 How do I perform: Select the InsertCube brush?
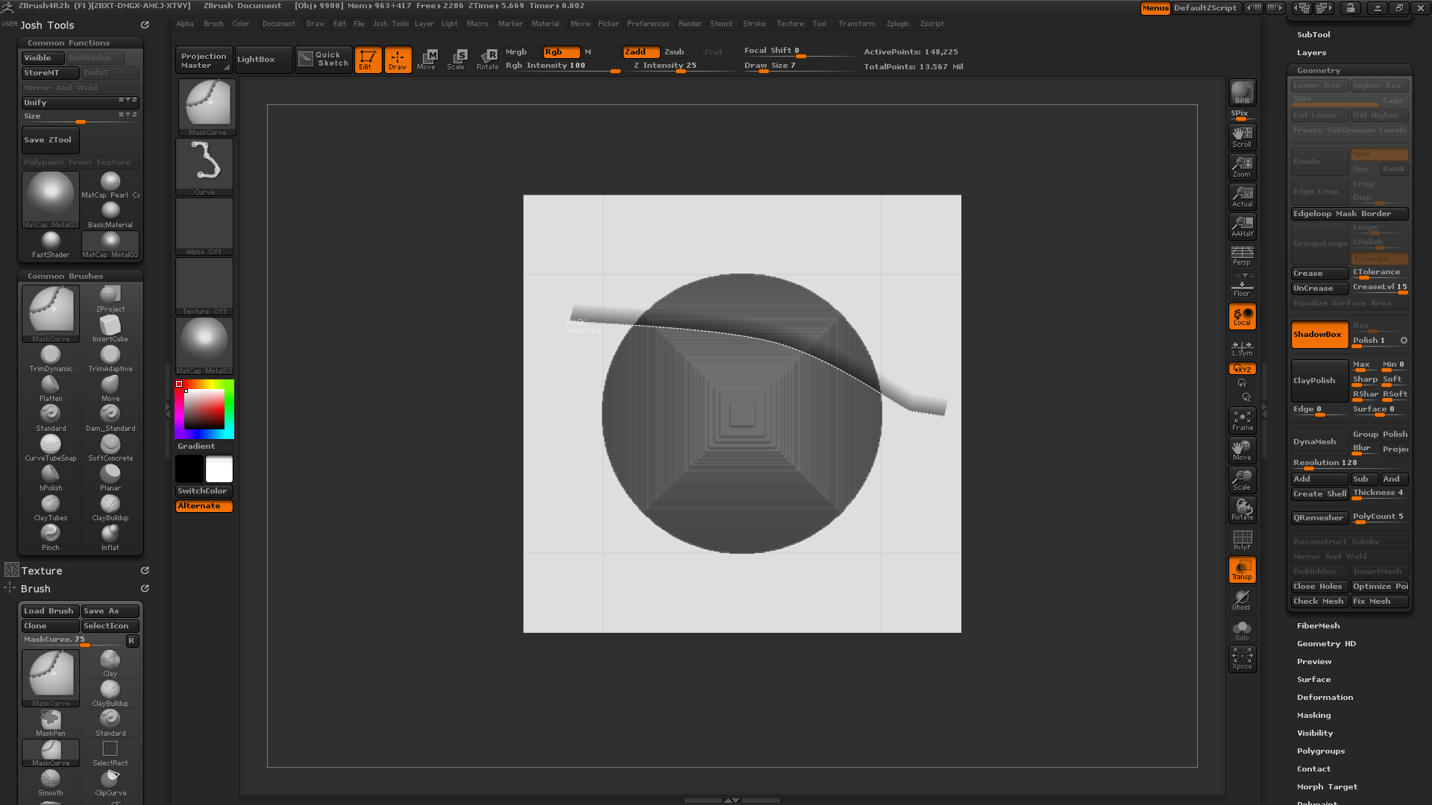click(x=110, y=329)
